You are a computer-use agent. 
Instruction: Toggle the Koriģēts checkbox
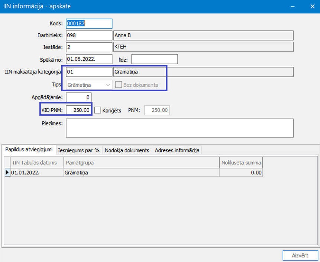click(98, 110)
